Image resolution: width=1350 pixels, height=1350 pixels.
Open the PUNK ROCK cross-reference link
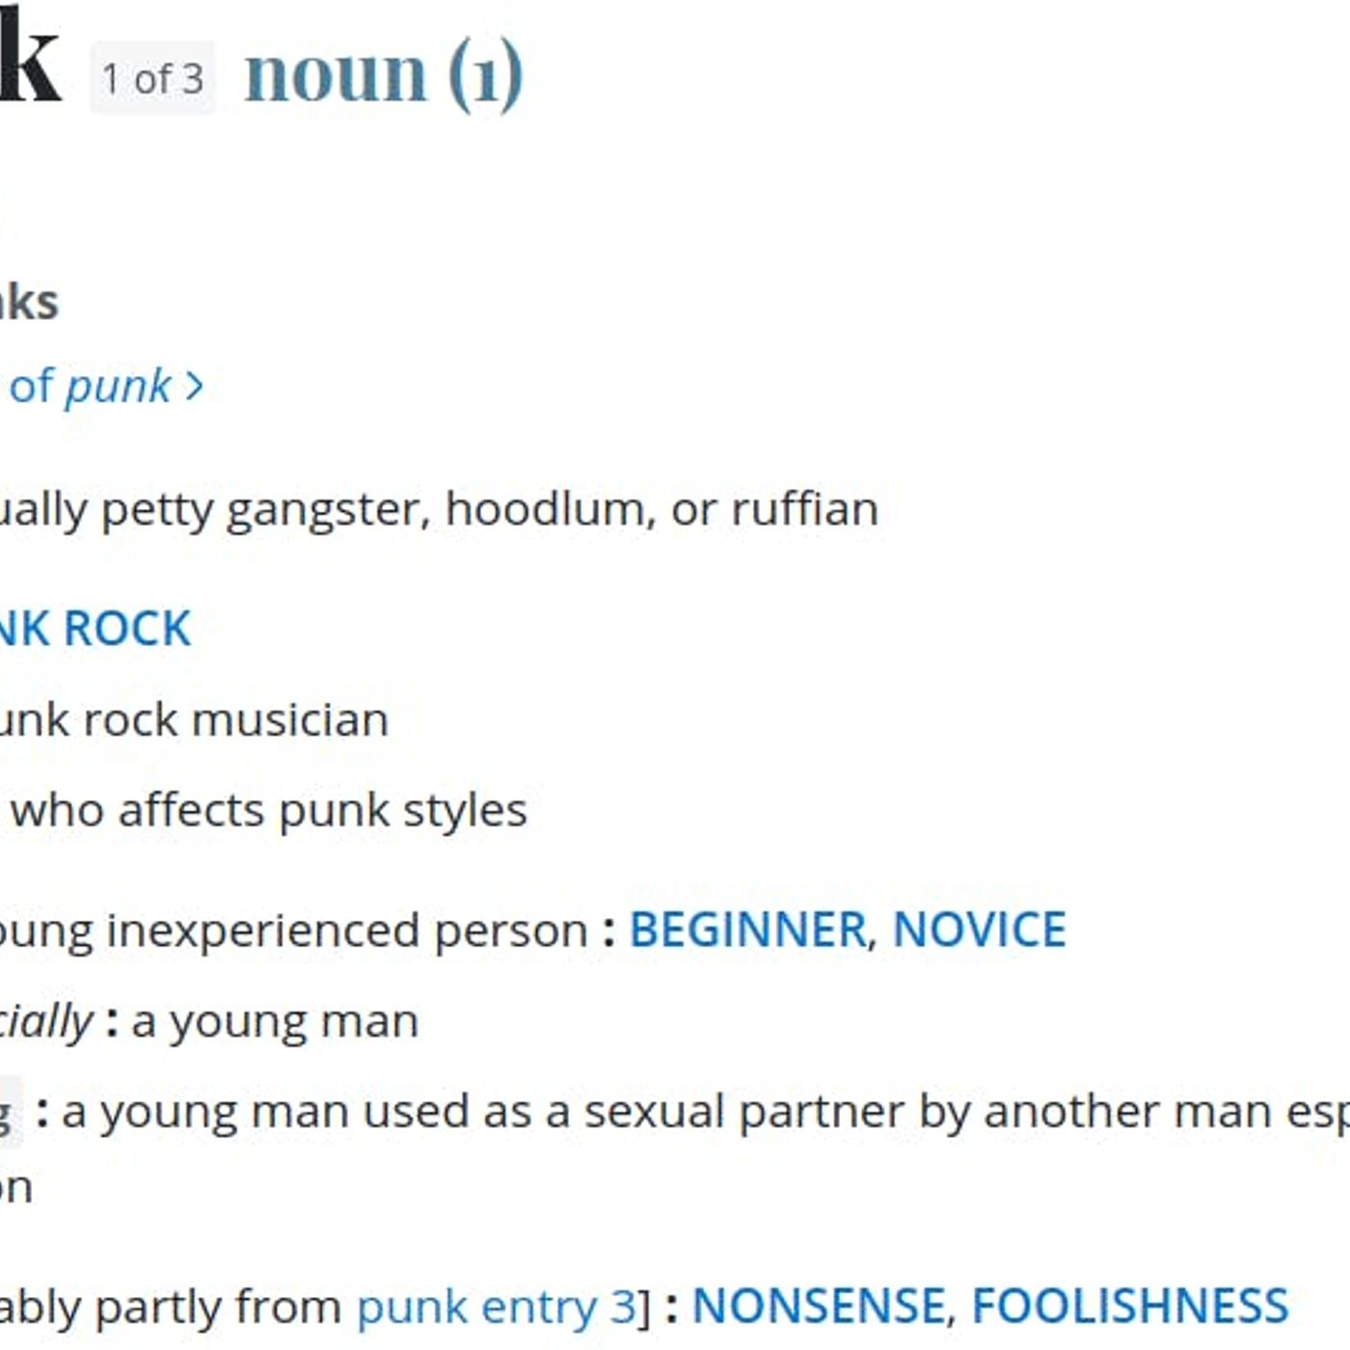tap(94, 629)
